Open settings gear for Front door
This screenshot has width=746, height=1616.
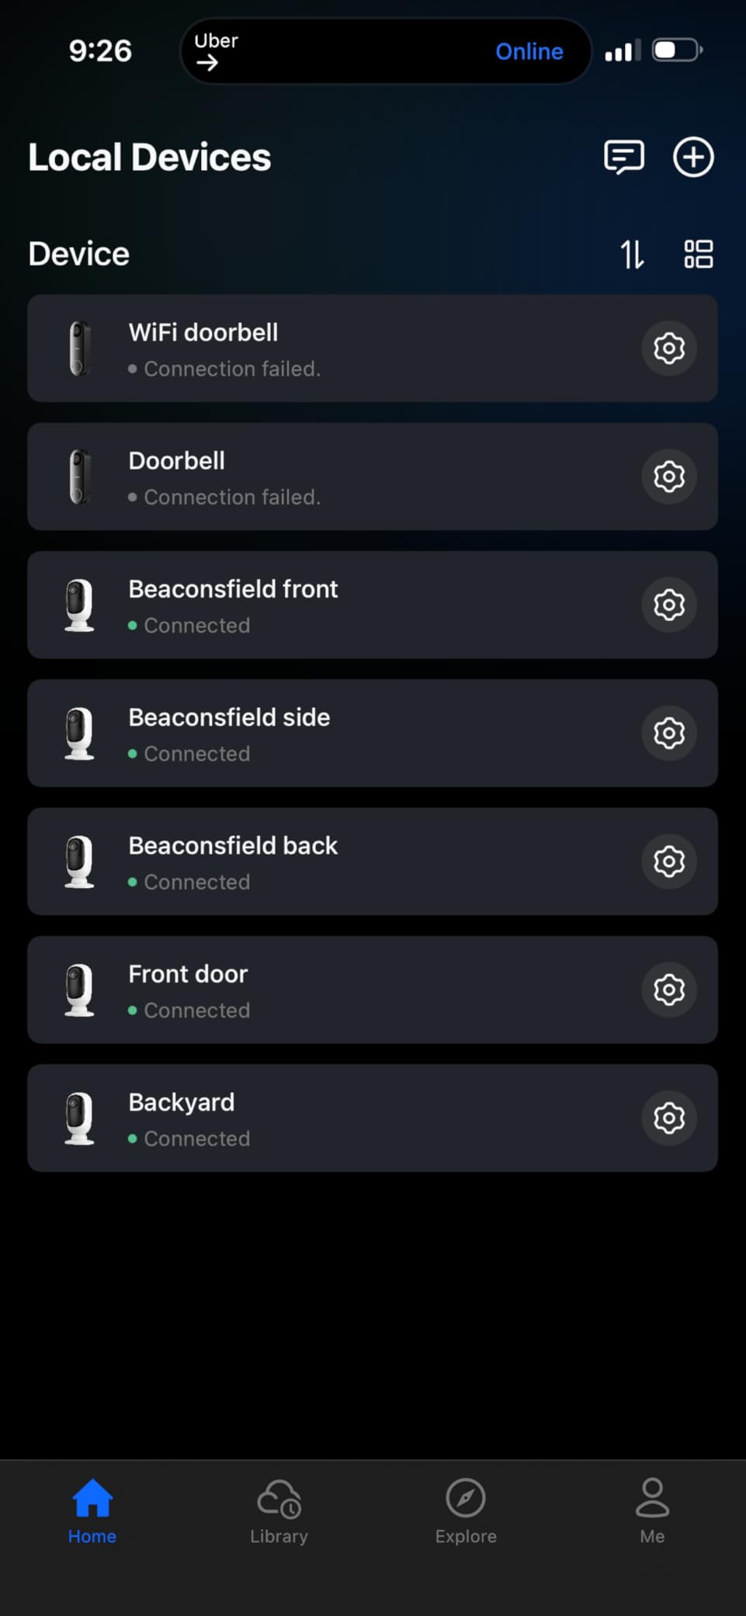tap(669, 990)
